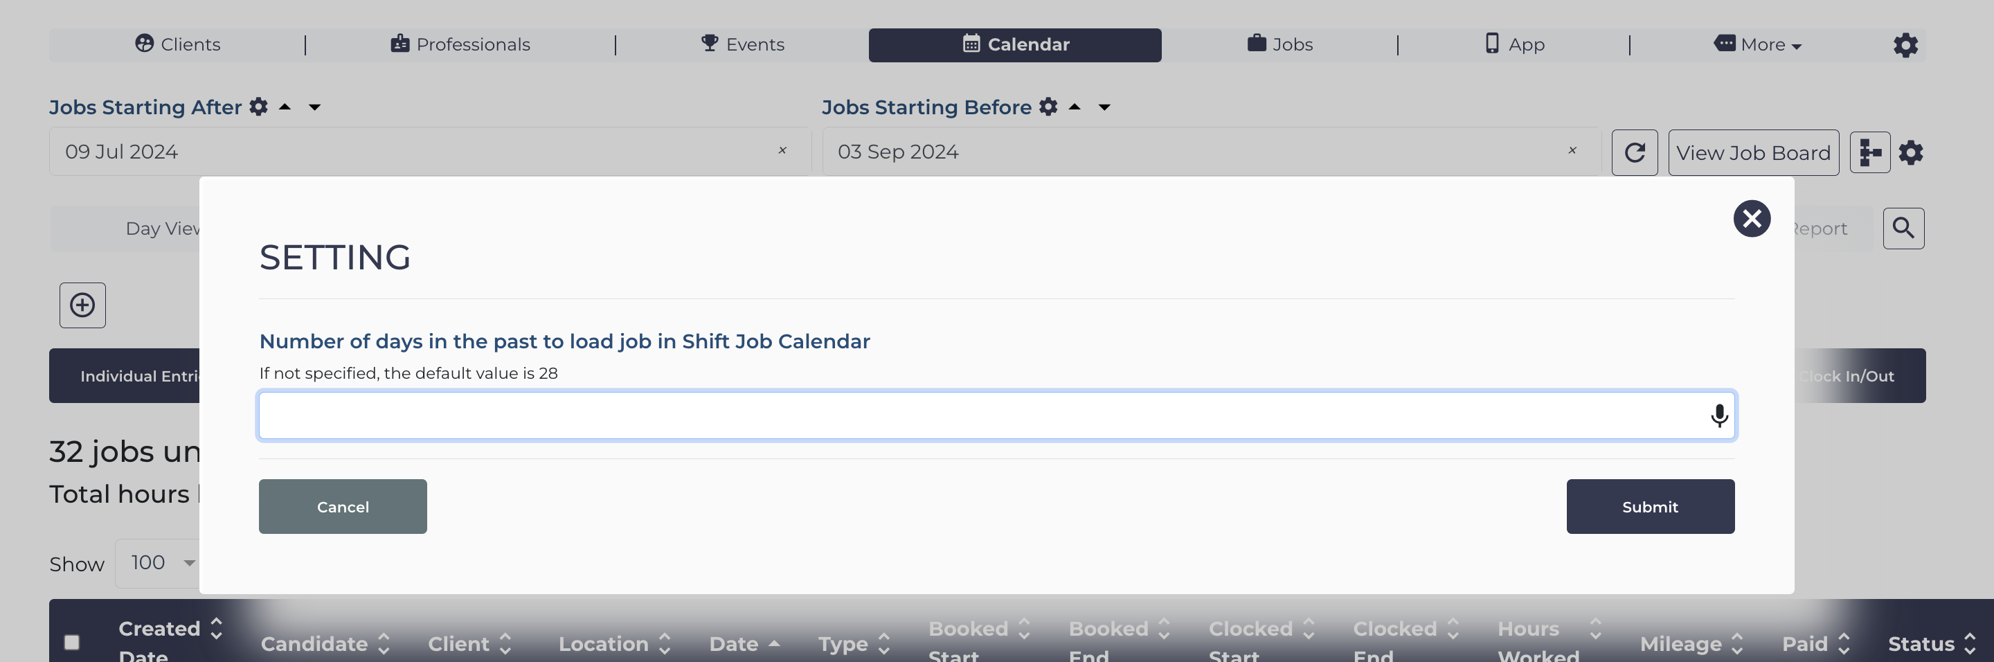This screenshot has height=662, width=1994.
Task: Click the add circle plus icon
Action: (x=83, y=305)
